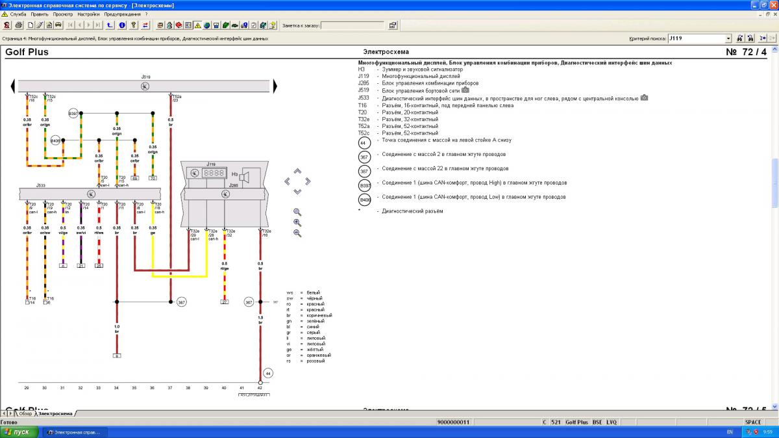Click the B397 connection circle in diagram
The height and width of the screenshot is (438, 779).
pos(73,113)
